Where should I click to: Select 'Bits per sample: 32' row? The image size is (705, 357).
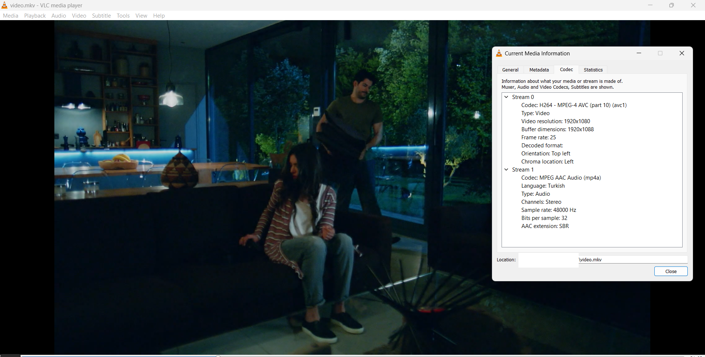coord(544,218)
